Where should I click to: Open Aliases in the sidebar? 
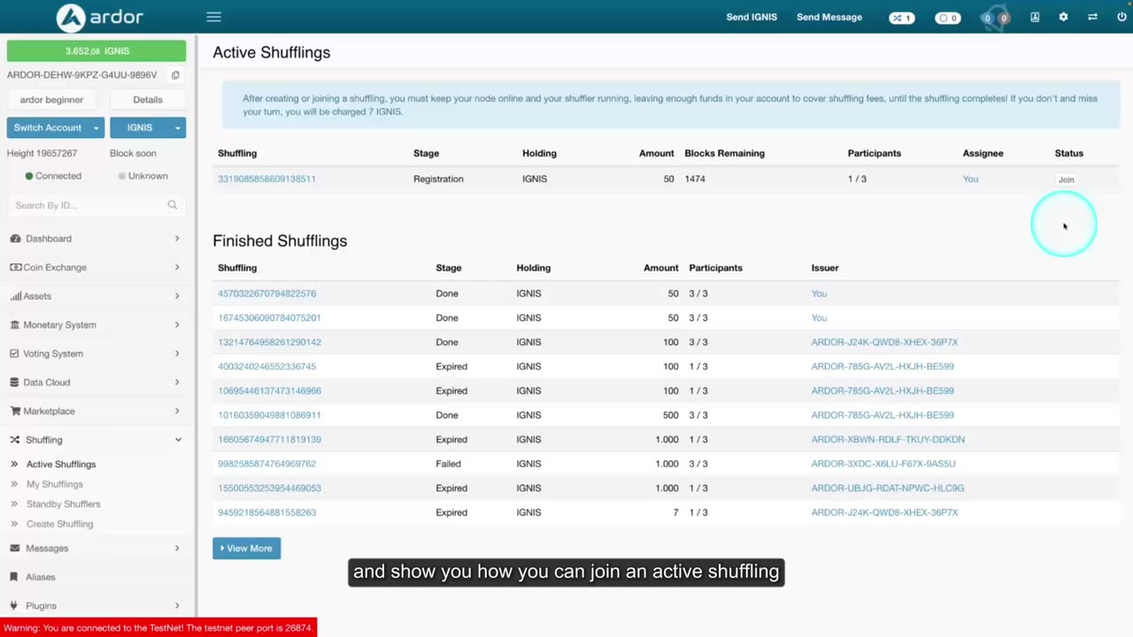tap(96, 577)
